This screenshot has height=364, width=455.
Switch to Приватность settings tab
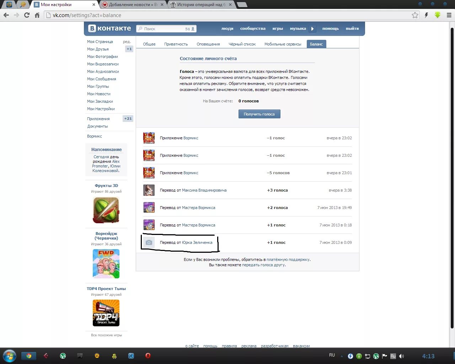[x=176, y=44]
